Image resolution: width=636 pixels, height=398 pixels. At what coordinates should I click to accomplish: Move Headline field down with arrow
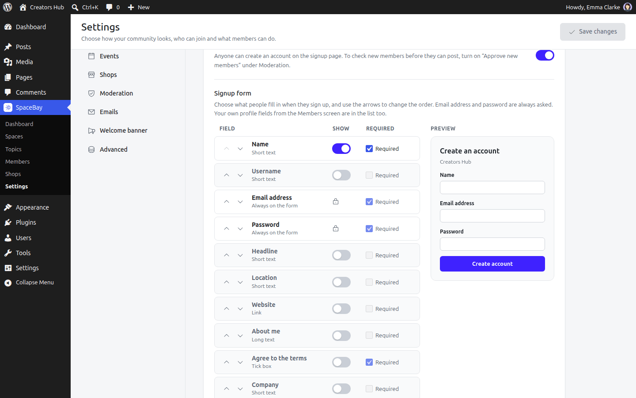(x=240, y=255)
